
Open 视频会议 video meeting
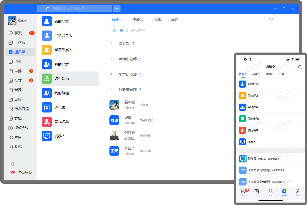point(20,128)
